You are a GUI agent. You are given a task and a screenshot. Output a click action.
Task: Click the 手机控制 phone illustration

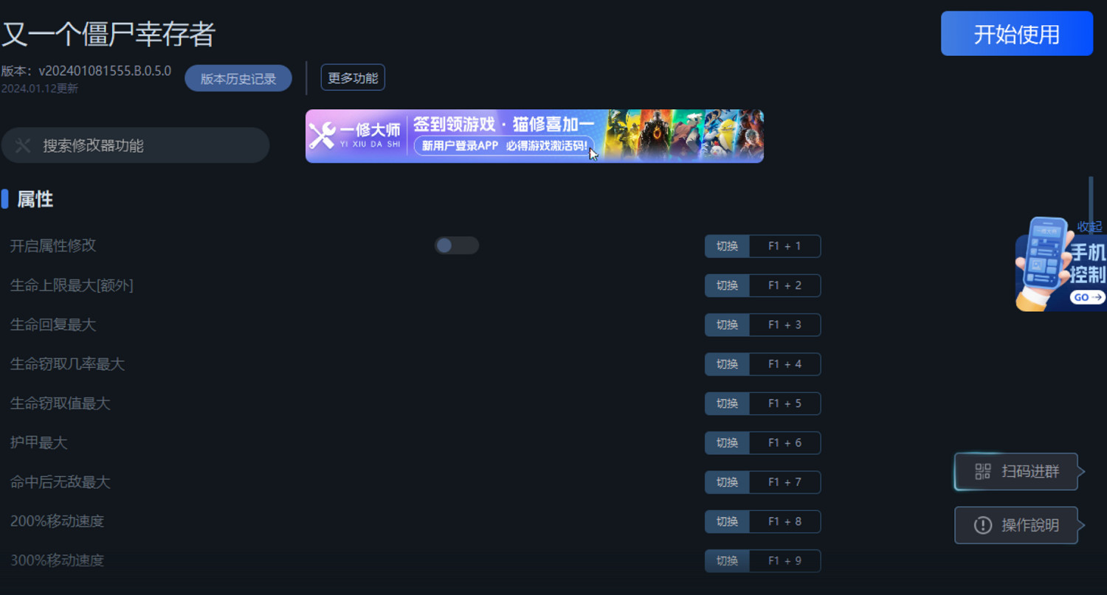click(x=1042, y=263)
